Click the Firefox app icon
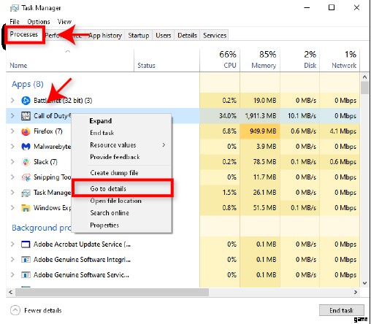371x324 pixels. [x=26, y=131]
